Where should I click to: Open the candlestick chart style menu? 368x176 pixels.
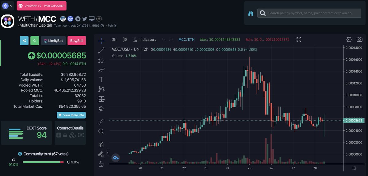pyautogui.click(x=125, y=39)
